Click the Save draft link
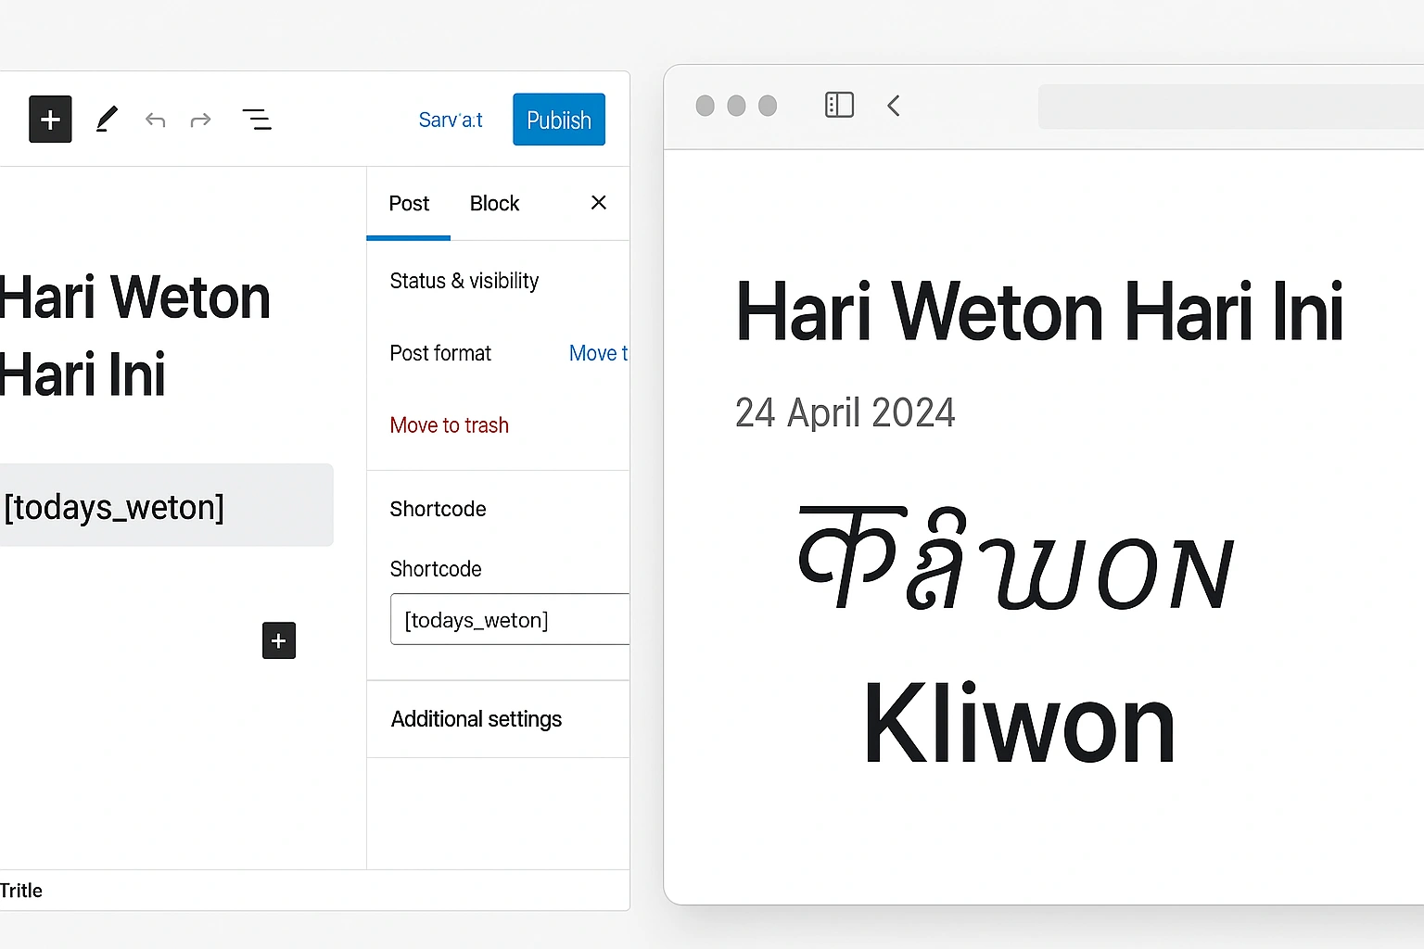Viewport: 1424px width, 949px height. click(451, 119)
